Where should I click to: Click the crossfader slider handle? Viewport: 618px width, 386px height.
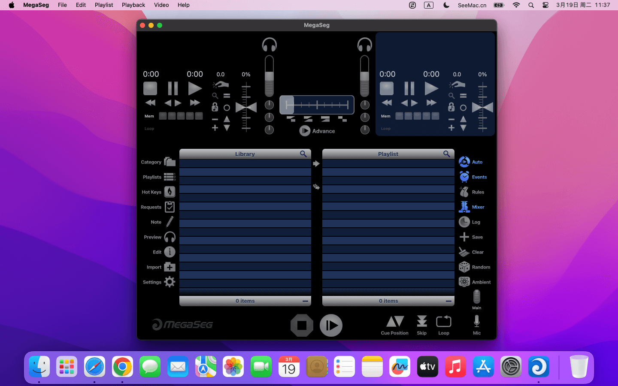click(288, 105)
